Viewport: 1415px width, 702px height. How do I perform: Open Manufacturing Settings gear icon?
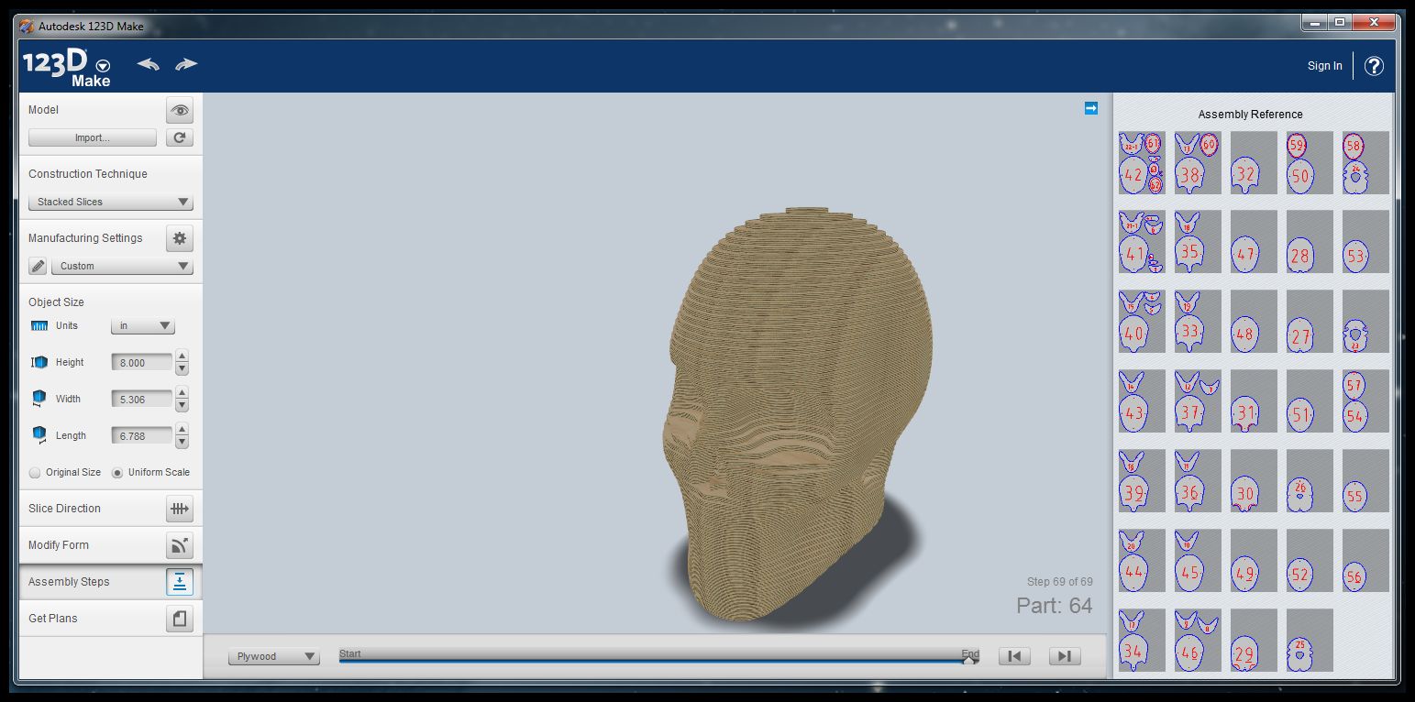[x=180, y=238]
